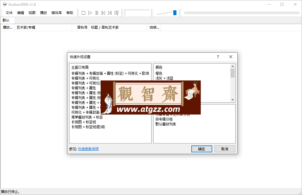The width and height of the screenshot is (302, 195).
Task: Sort by 艺术家/专辑 column header
Action: coord(43,27)
